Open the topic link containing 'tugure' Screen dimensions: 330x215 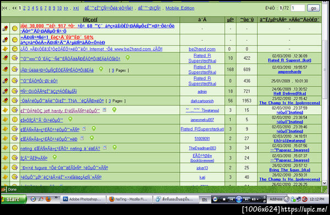click(64, 167)
